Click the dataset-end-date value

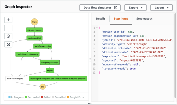click(x=147, y=52)
